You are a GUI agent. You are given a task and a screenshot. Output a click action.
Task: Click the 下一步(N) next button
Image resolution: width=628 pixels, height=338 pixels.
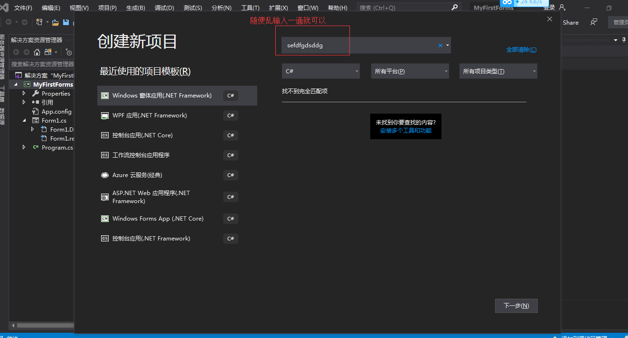click(516, 306)
